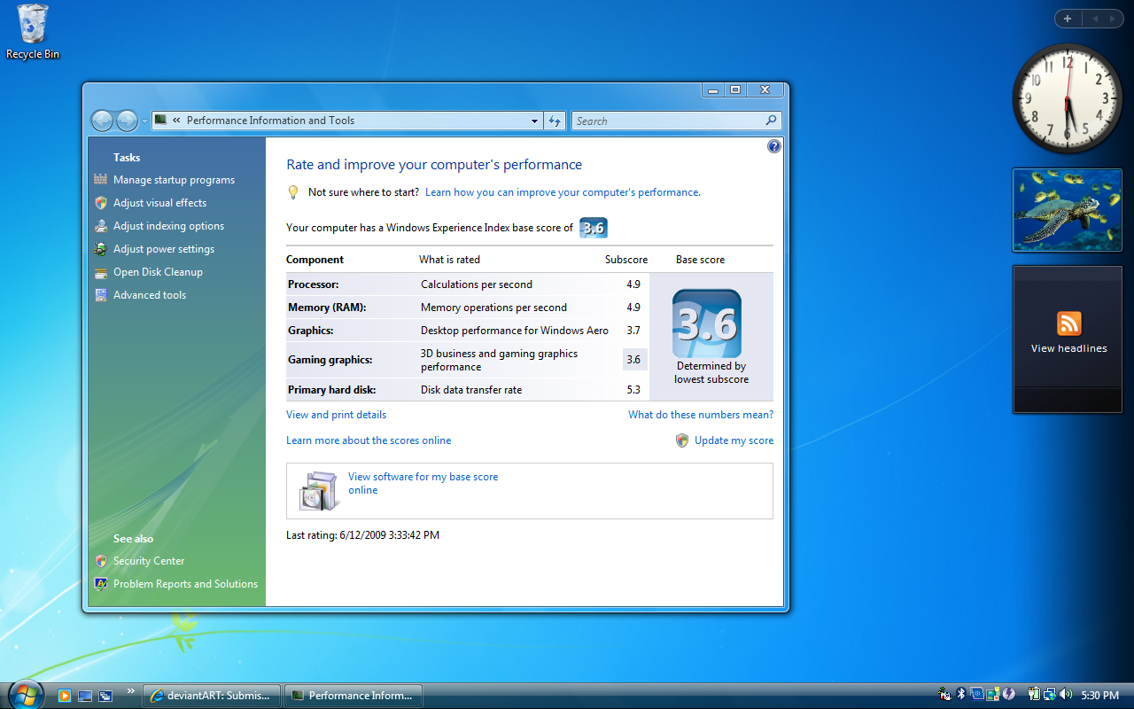Open recent pages dropdown beside navigation arrows
This screenshot has height=709, width=1134.
coord(144,121)
